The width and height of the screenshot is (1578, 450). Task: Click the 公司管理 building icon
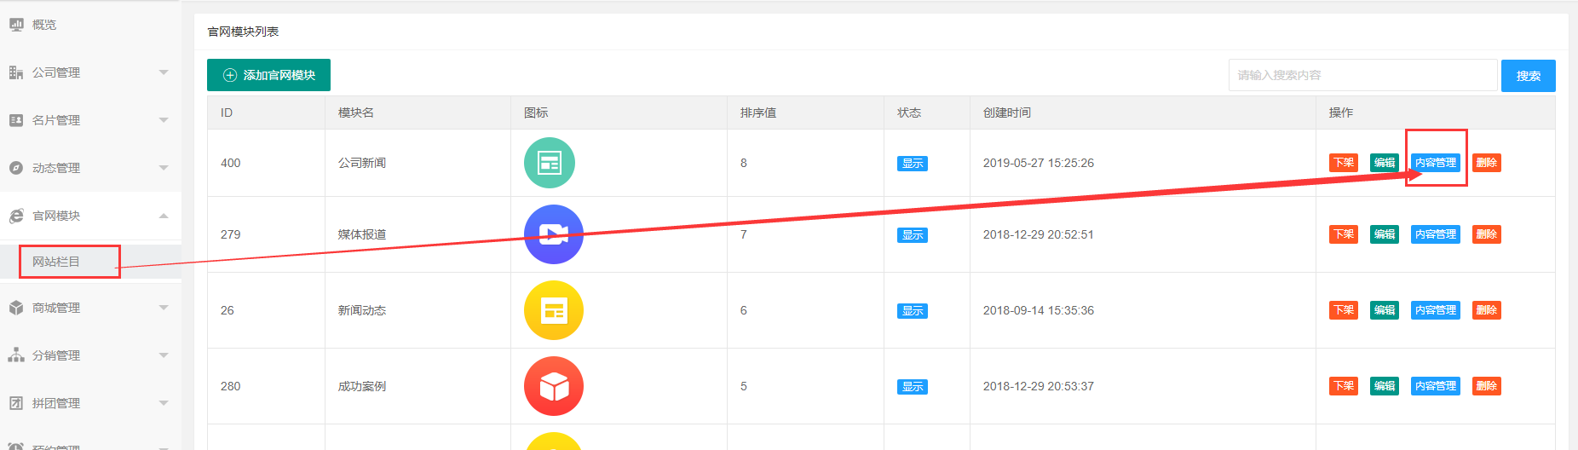16,72
